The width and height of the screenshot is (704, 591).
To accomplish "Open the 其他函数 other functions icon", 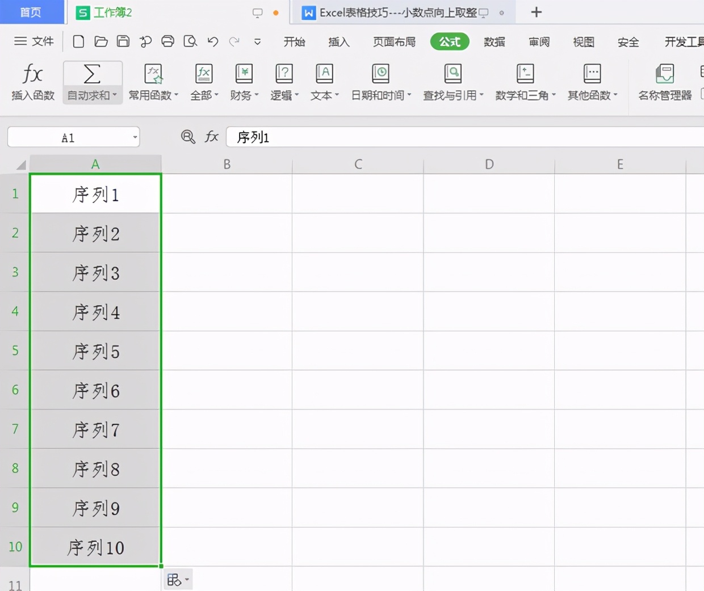I will 592,74.
